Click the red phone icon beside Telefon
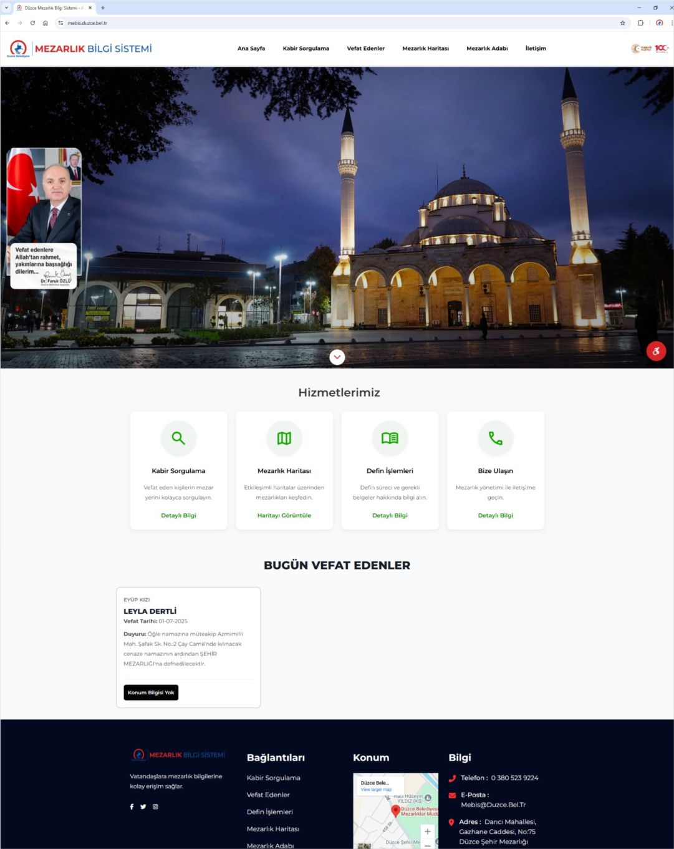Viewport: 674px width, 849px height. pyautogui.click(x=451, y=778)
